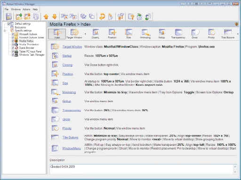Click the Save floppy disk toolbar icon
This screenshot has height=180, width=241.
tap(9, 16)
